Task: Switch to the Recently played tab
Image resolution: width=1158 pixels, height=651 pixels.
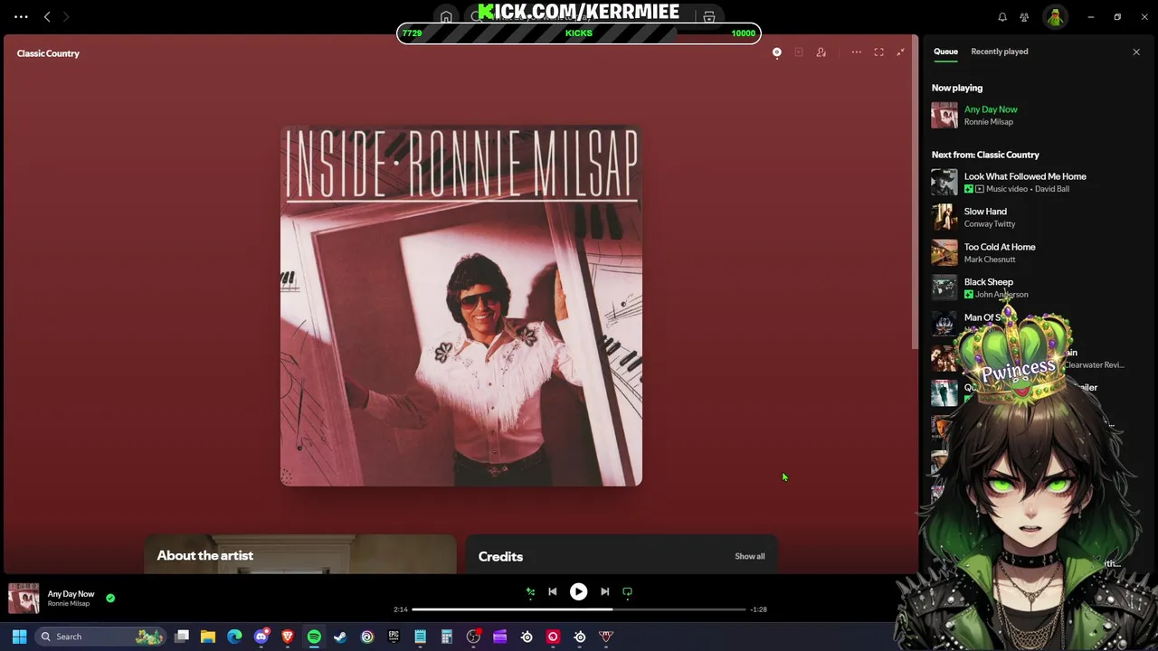Action: [x=999, y=52]
